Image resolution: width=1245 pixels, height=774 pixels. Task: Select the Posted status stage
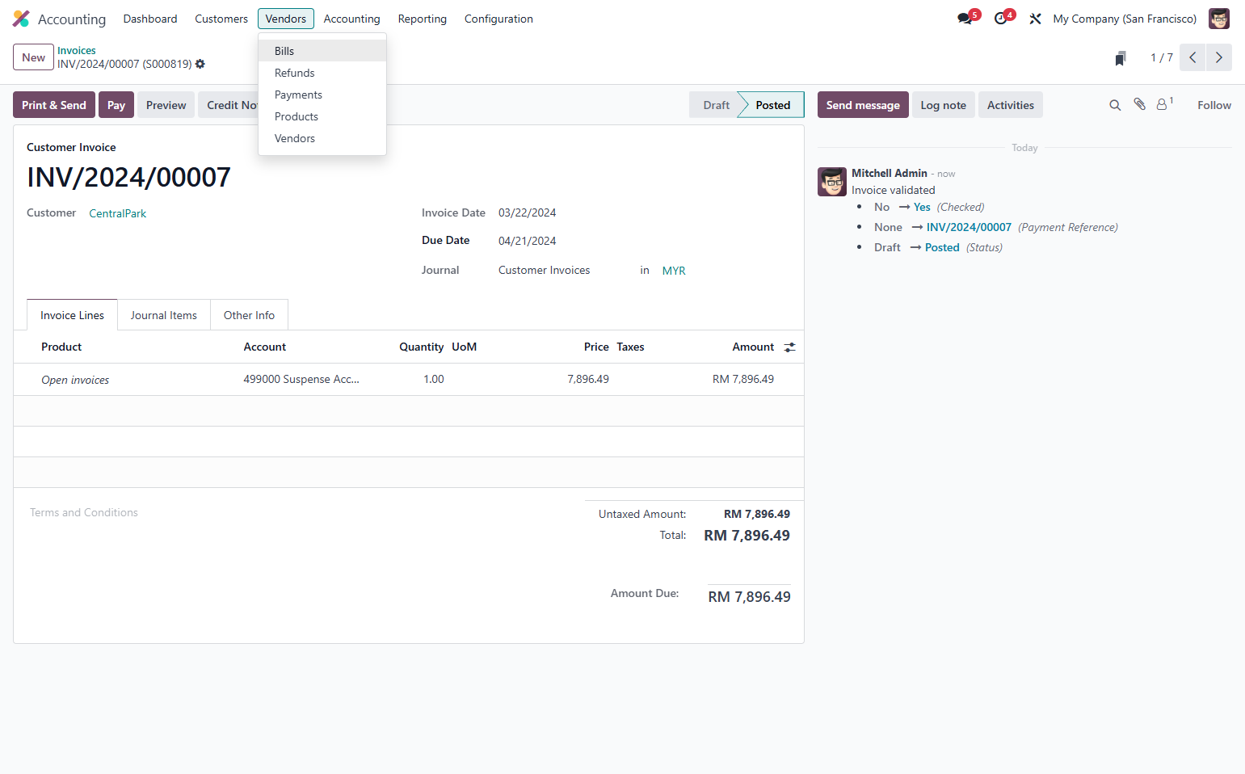click(772, 105)
